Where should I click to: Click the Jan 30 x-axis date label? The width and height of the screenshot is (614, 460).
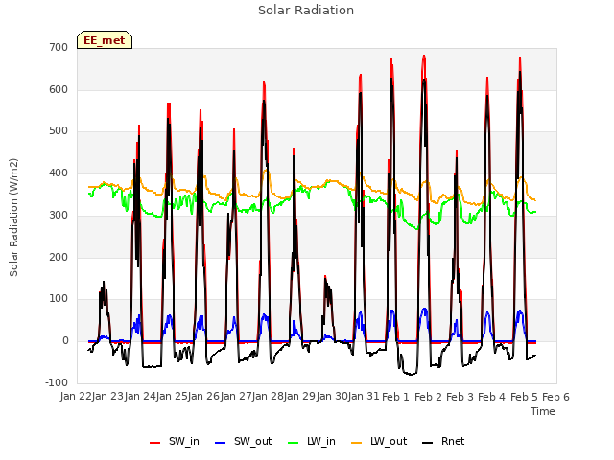[x=332, y=397]
